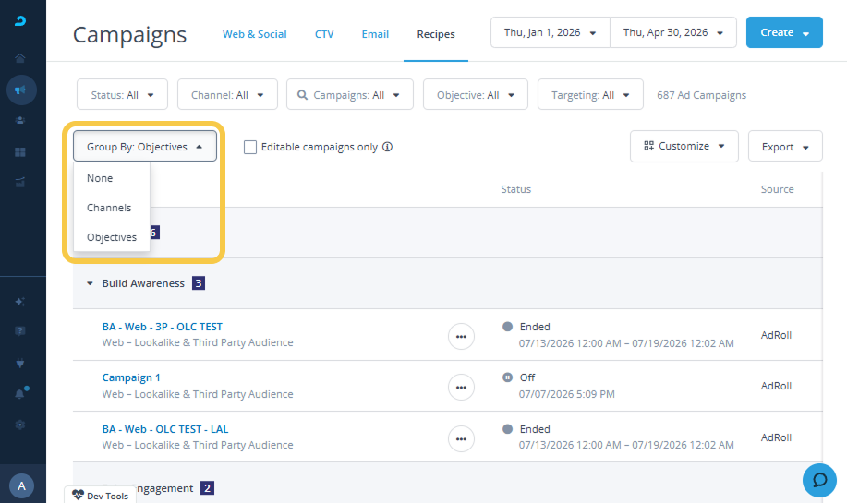Click the magnifier icon in the Campaigns filter
Viewport: 847px width, 503px height.
[x=303, y=95]
